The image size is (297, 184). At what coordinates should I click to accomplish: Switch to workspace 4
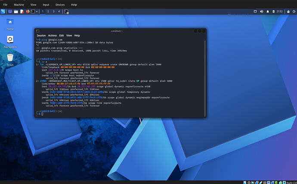tap(59, 12)
